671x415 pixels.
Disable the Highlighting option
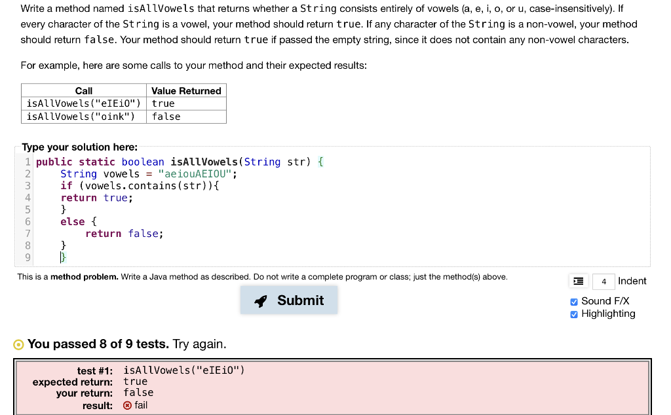click(x=574, y=314)
